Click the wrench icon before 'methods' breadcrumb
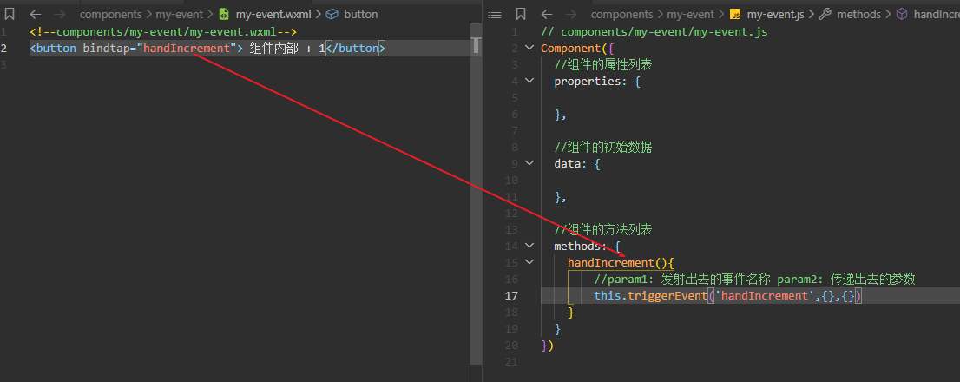960x382 pixels. click(825, 14)
